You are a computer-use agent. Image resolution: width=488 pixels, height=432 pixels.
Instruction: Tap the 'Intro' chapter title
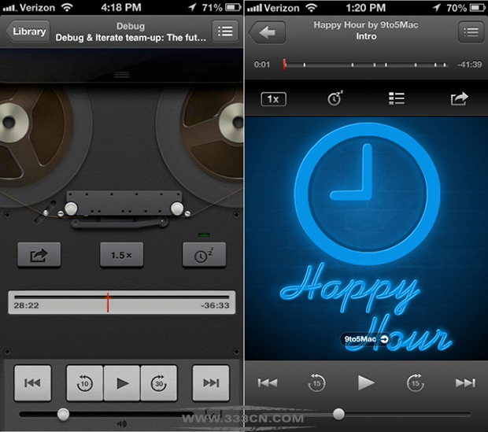tap(366, 36)
